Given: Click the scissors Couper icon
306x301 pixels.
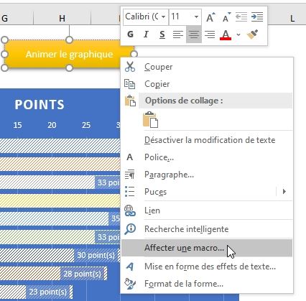Looking at the screenshot, I should tap(130, 67).
